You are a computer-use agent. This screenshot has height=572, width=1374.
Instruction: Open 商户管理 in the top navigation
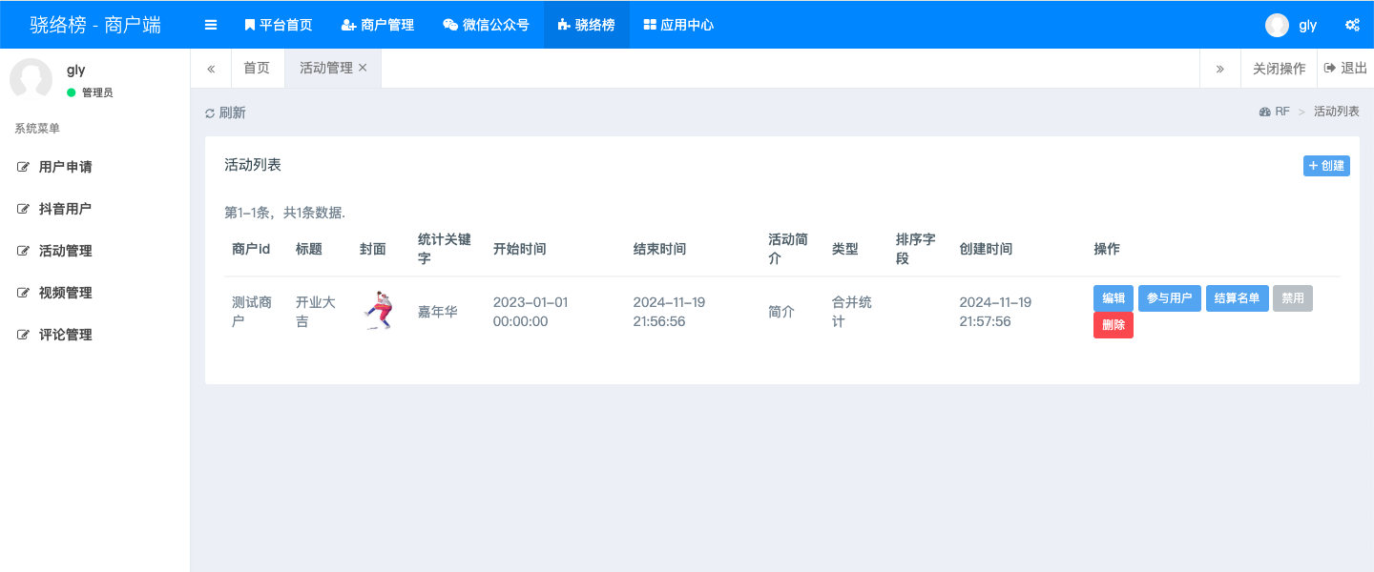(378, 25)
